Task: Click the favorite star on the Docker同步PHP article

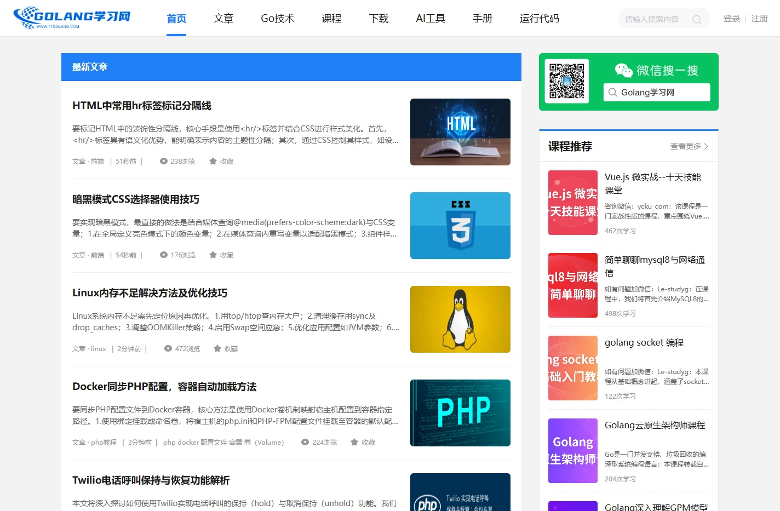Action: (x=354, y=442)
